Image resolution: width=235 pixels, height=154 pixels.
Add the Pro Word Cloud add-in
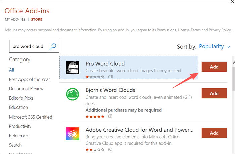tap(214, 67)
